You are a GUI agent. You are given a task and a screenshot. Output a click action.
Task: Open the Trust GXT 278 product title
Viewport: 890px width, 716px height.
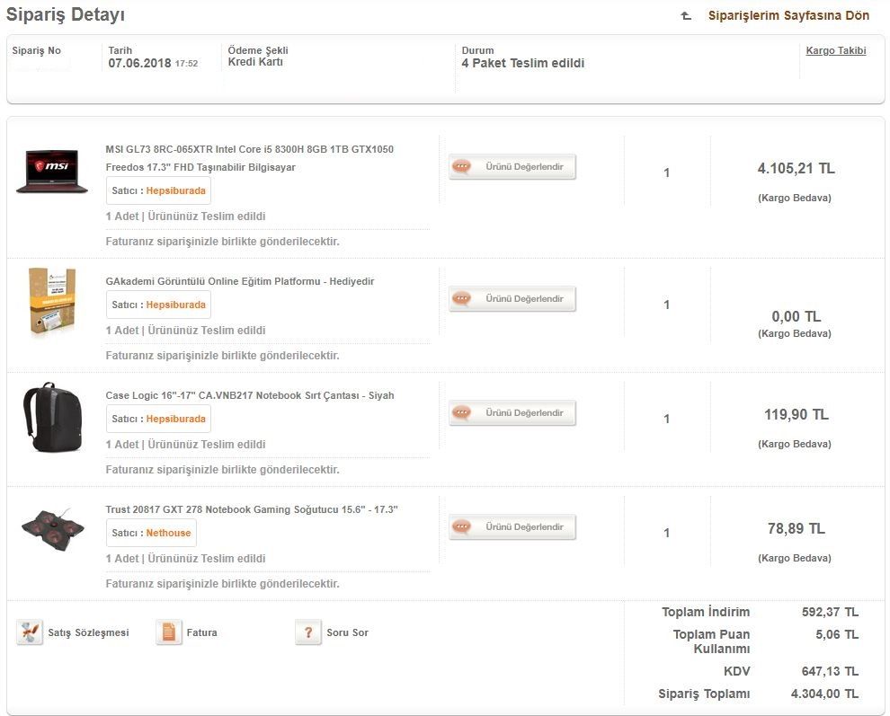[x=252, y=509]
